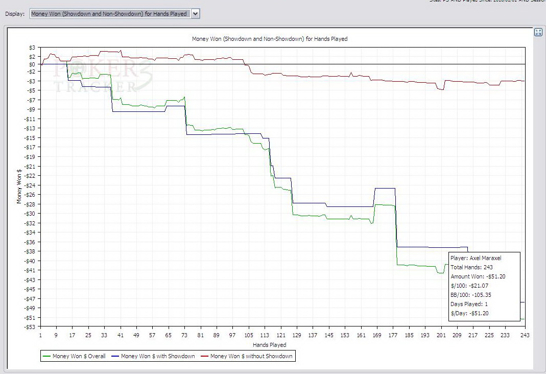Click the "Display:" label
Screen dimensions: 546x374
point(15,14)
